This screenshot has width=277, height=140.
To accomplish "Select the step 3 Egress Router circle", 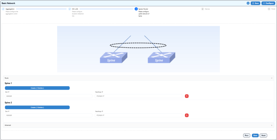I will point(136,9).
